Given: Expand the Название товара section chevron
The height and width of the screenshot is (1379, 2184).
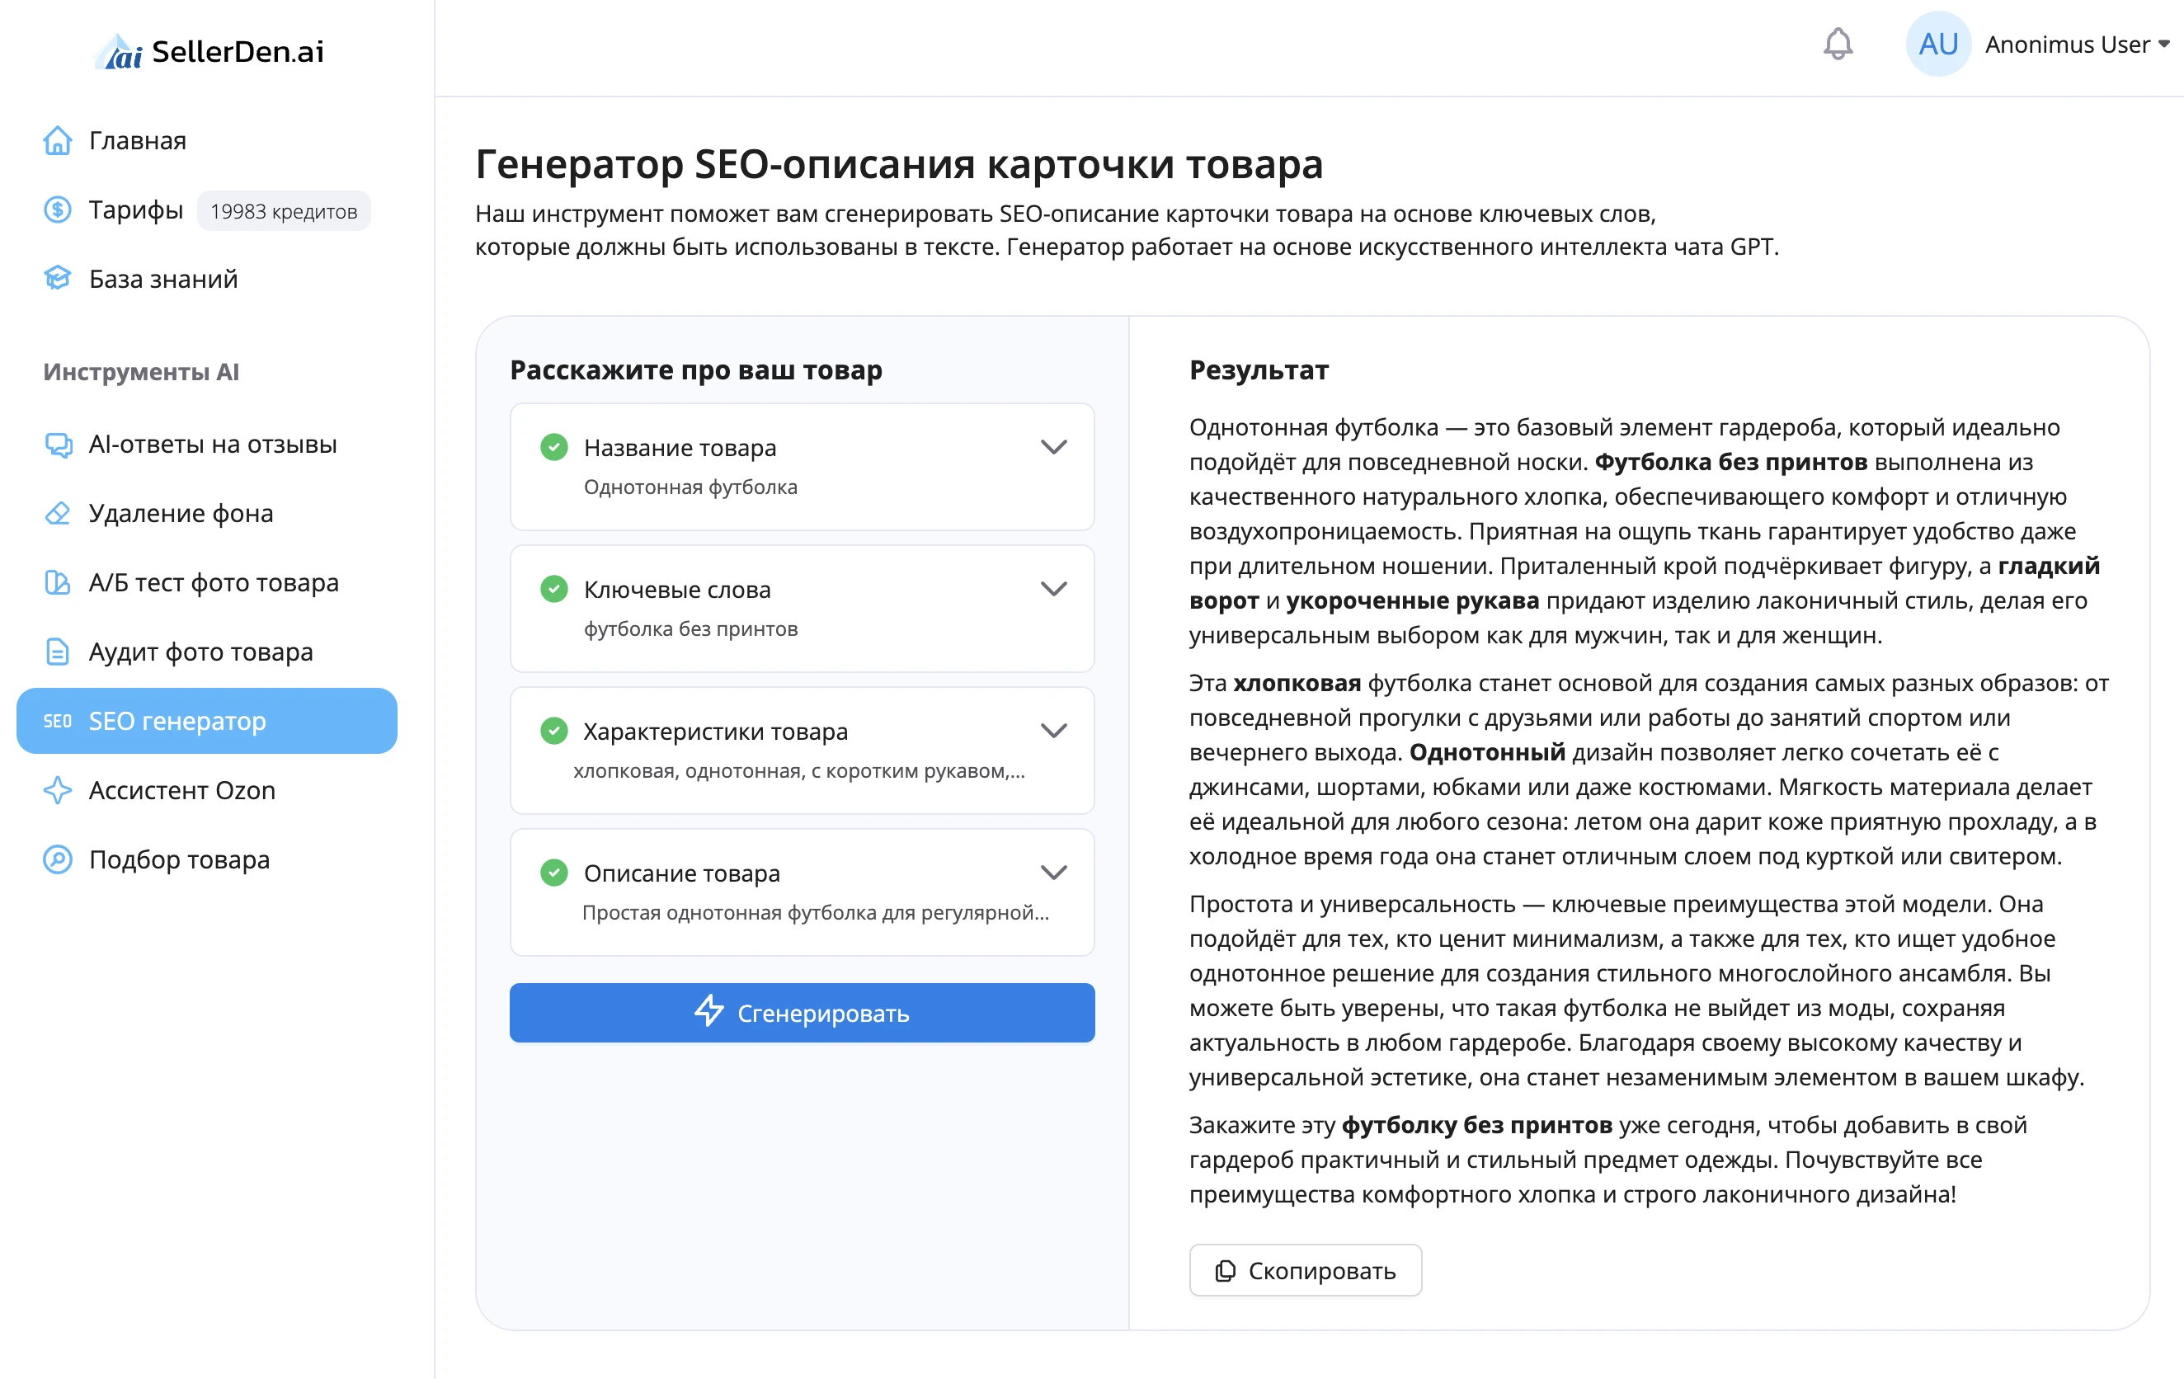Looking at the screenshot, I should [1053, 447].
